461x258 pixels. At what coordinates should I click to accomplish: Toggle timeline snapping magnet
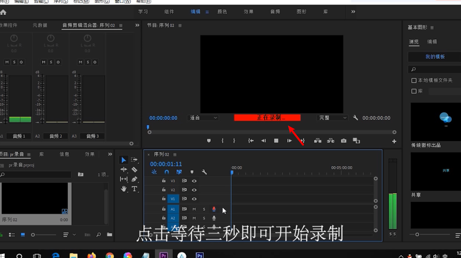tap(166, 172)
